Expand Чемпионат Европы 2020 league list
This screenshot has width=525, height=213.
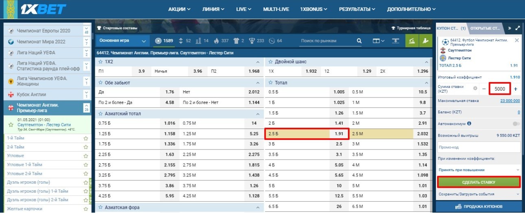point(86,31)
